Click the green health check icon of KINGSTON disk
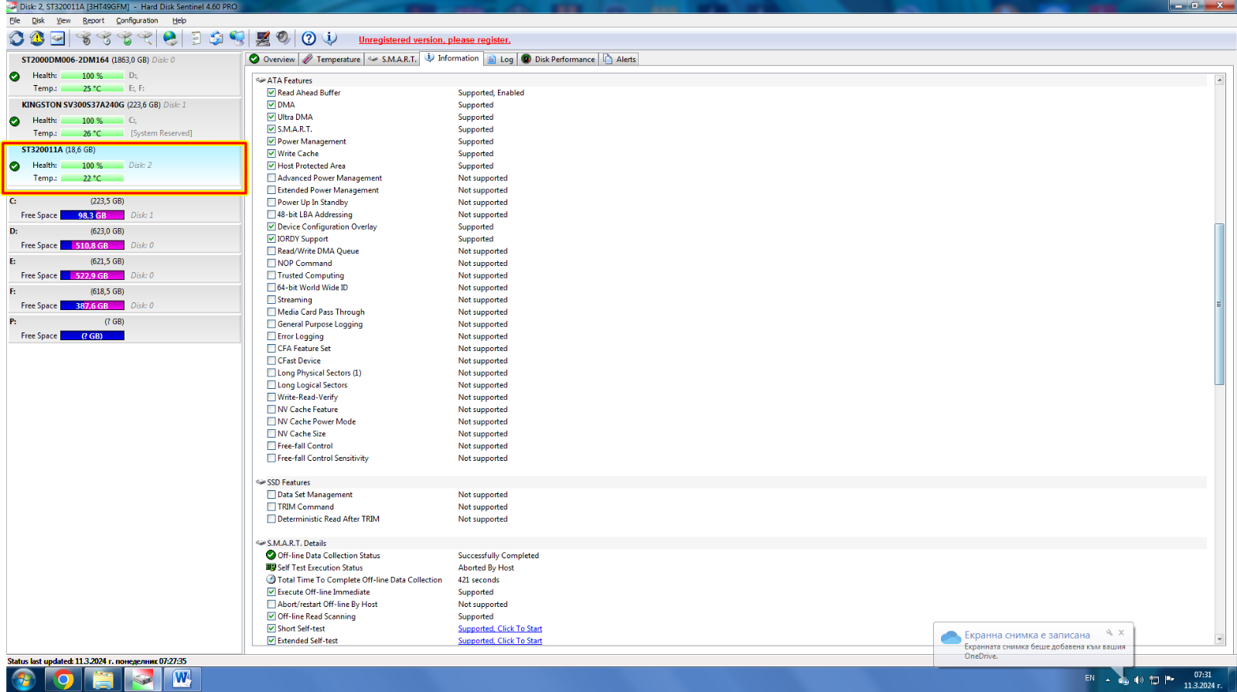1237x692 pixels. point(15,121)
